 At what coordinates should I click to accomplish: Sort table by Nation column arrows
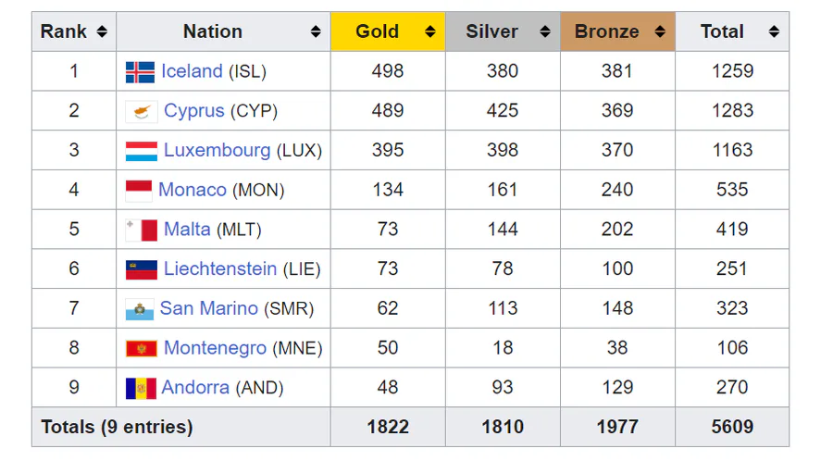(x=317, y=31)
